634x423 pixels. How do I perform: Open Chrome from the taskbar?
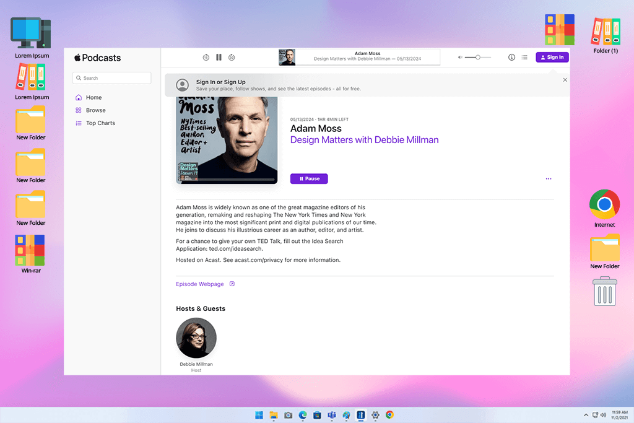click(390, 415)
